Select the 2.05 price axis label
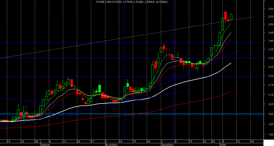The height and width of the screenshot is (146, 274). point(271,104)
